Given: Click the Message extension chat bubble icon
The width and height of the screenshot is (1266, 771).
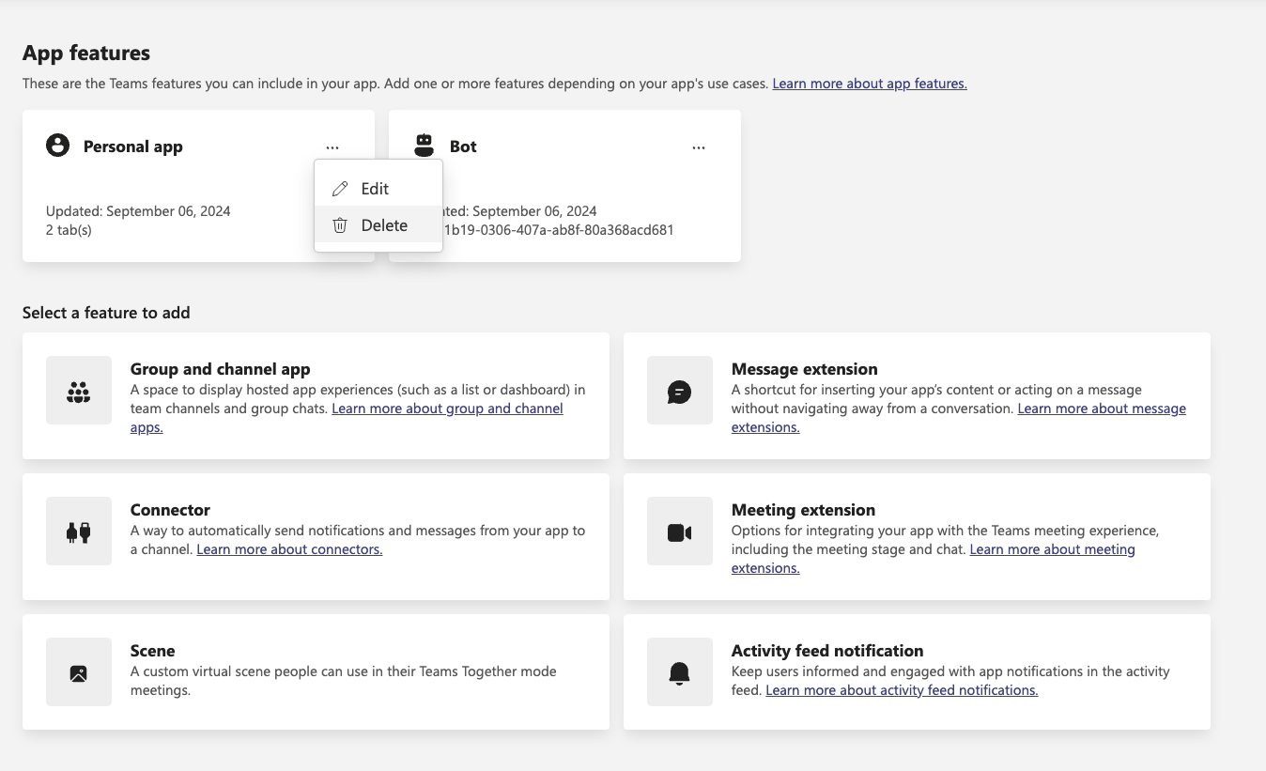Looking at the screenshot, I should (x=680, y=391).
